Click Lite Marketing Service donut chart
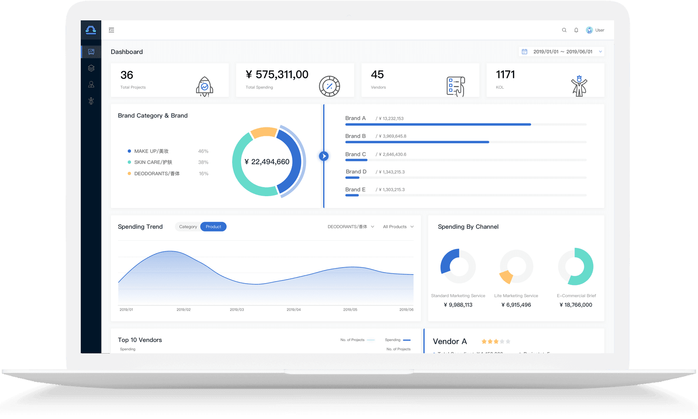698x419 pixels. pyautogui.click(x=516, y=267)
